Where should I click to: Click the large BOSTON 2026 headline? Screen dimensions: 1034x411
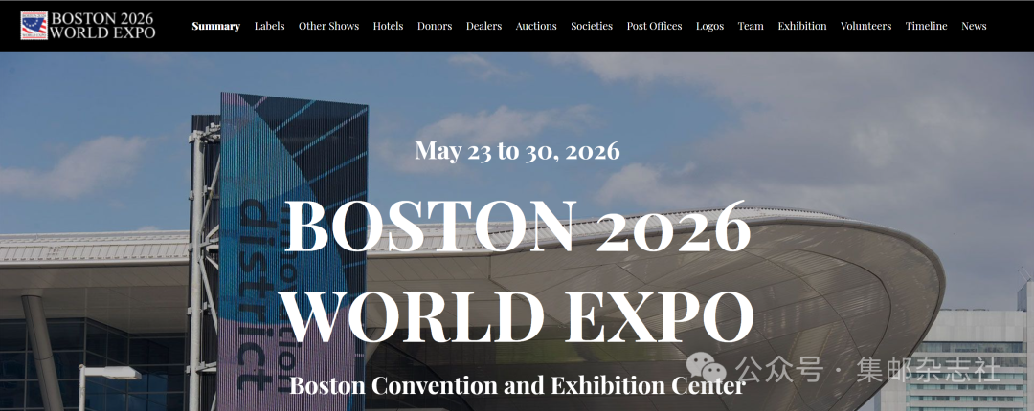coord(517,226)
